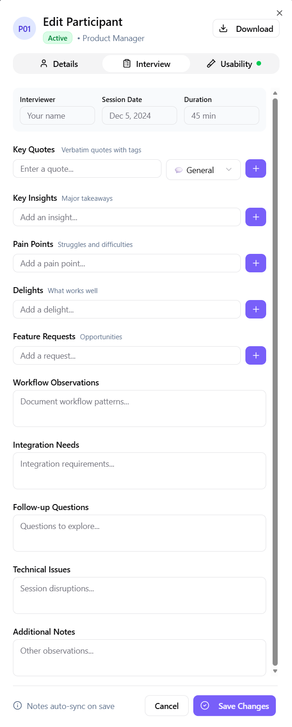Focus the Workflow Observations text area
This screenshot has height=727, width=292.
coord(139,409)
